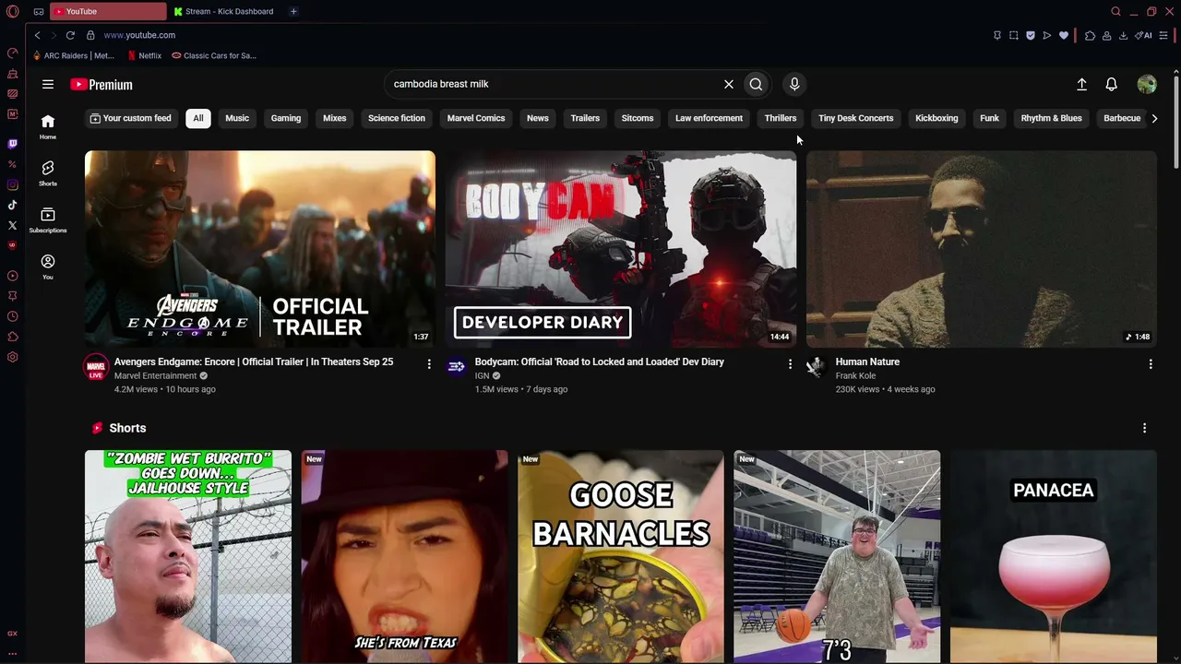
Task: Start voice search with the microphone
Action: [x=794, y=84]
